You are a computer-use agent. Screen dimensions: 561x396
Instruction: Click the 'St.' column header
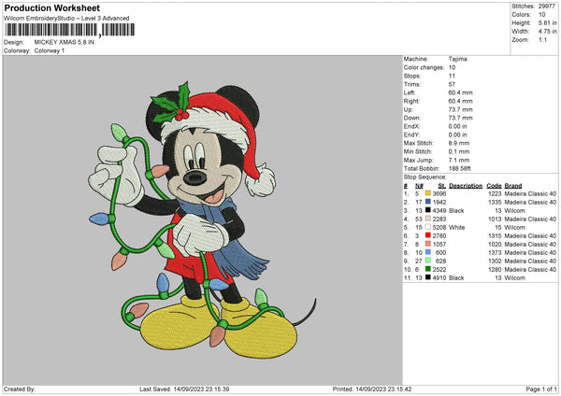(442, 186)
